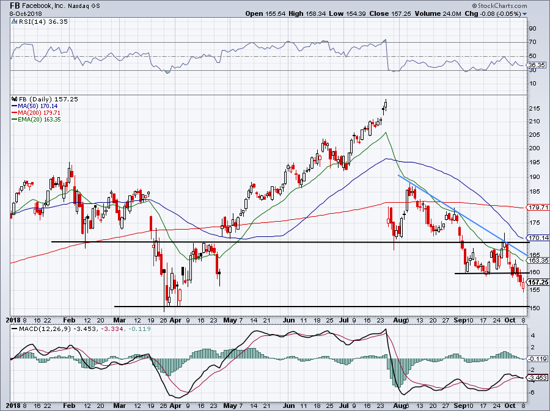
Task: Click the red -3.334 MACD signal value
Action: (x=111, y=329)
